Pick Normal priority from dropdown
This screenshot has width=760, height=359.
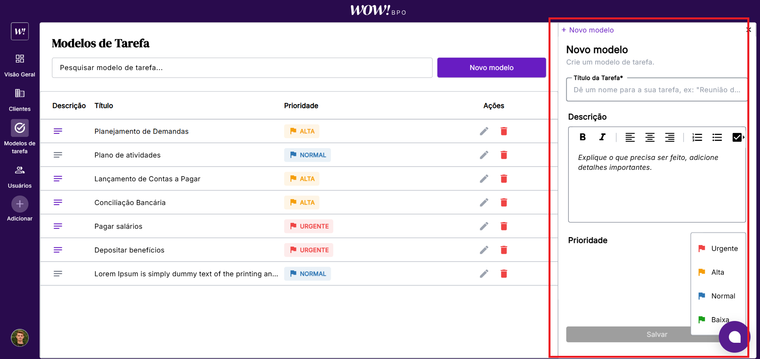[x=718, y=296]
